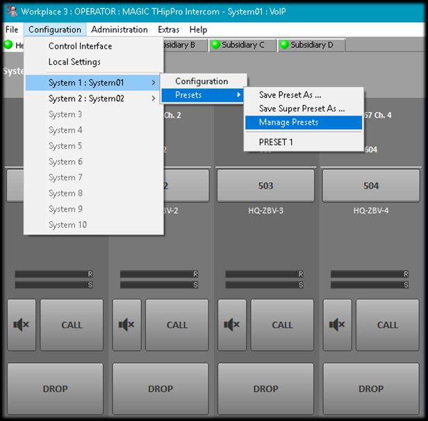Expand System 1 : System01 submenu

click(x=92, y=83)
